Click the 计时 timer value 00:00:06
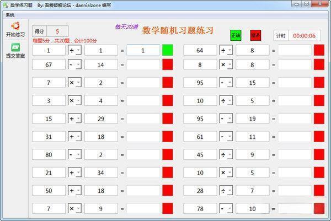 pos(304,36)
